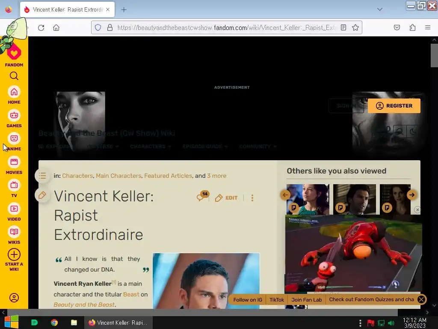The width and height of the screenshot is (438, 329).
Task: Go to Fandom Home section
Action: [x=14, y=96]
